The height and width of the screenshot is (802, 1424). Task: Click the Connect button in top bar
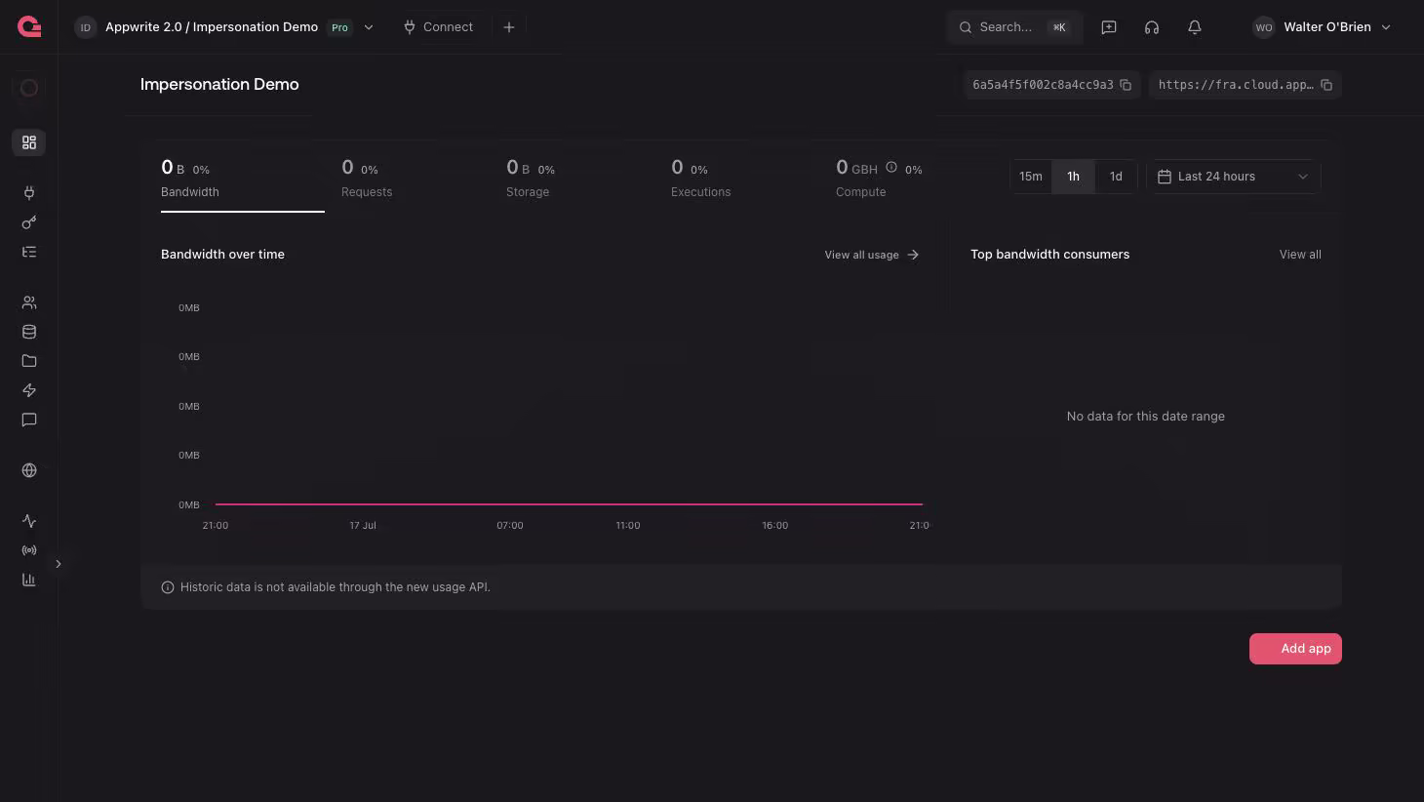[438, 27]
